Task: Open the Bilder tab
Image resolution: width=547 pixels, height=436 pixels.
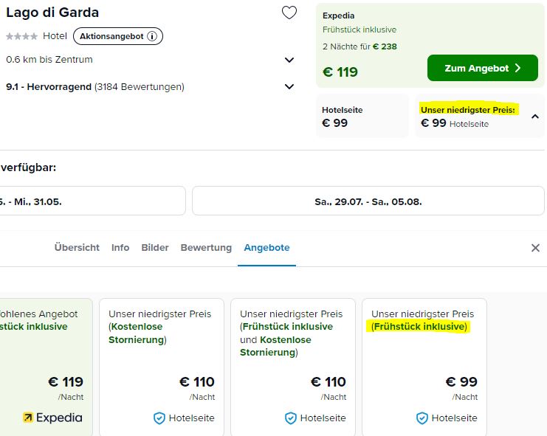Action: [155, 247]
